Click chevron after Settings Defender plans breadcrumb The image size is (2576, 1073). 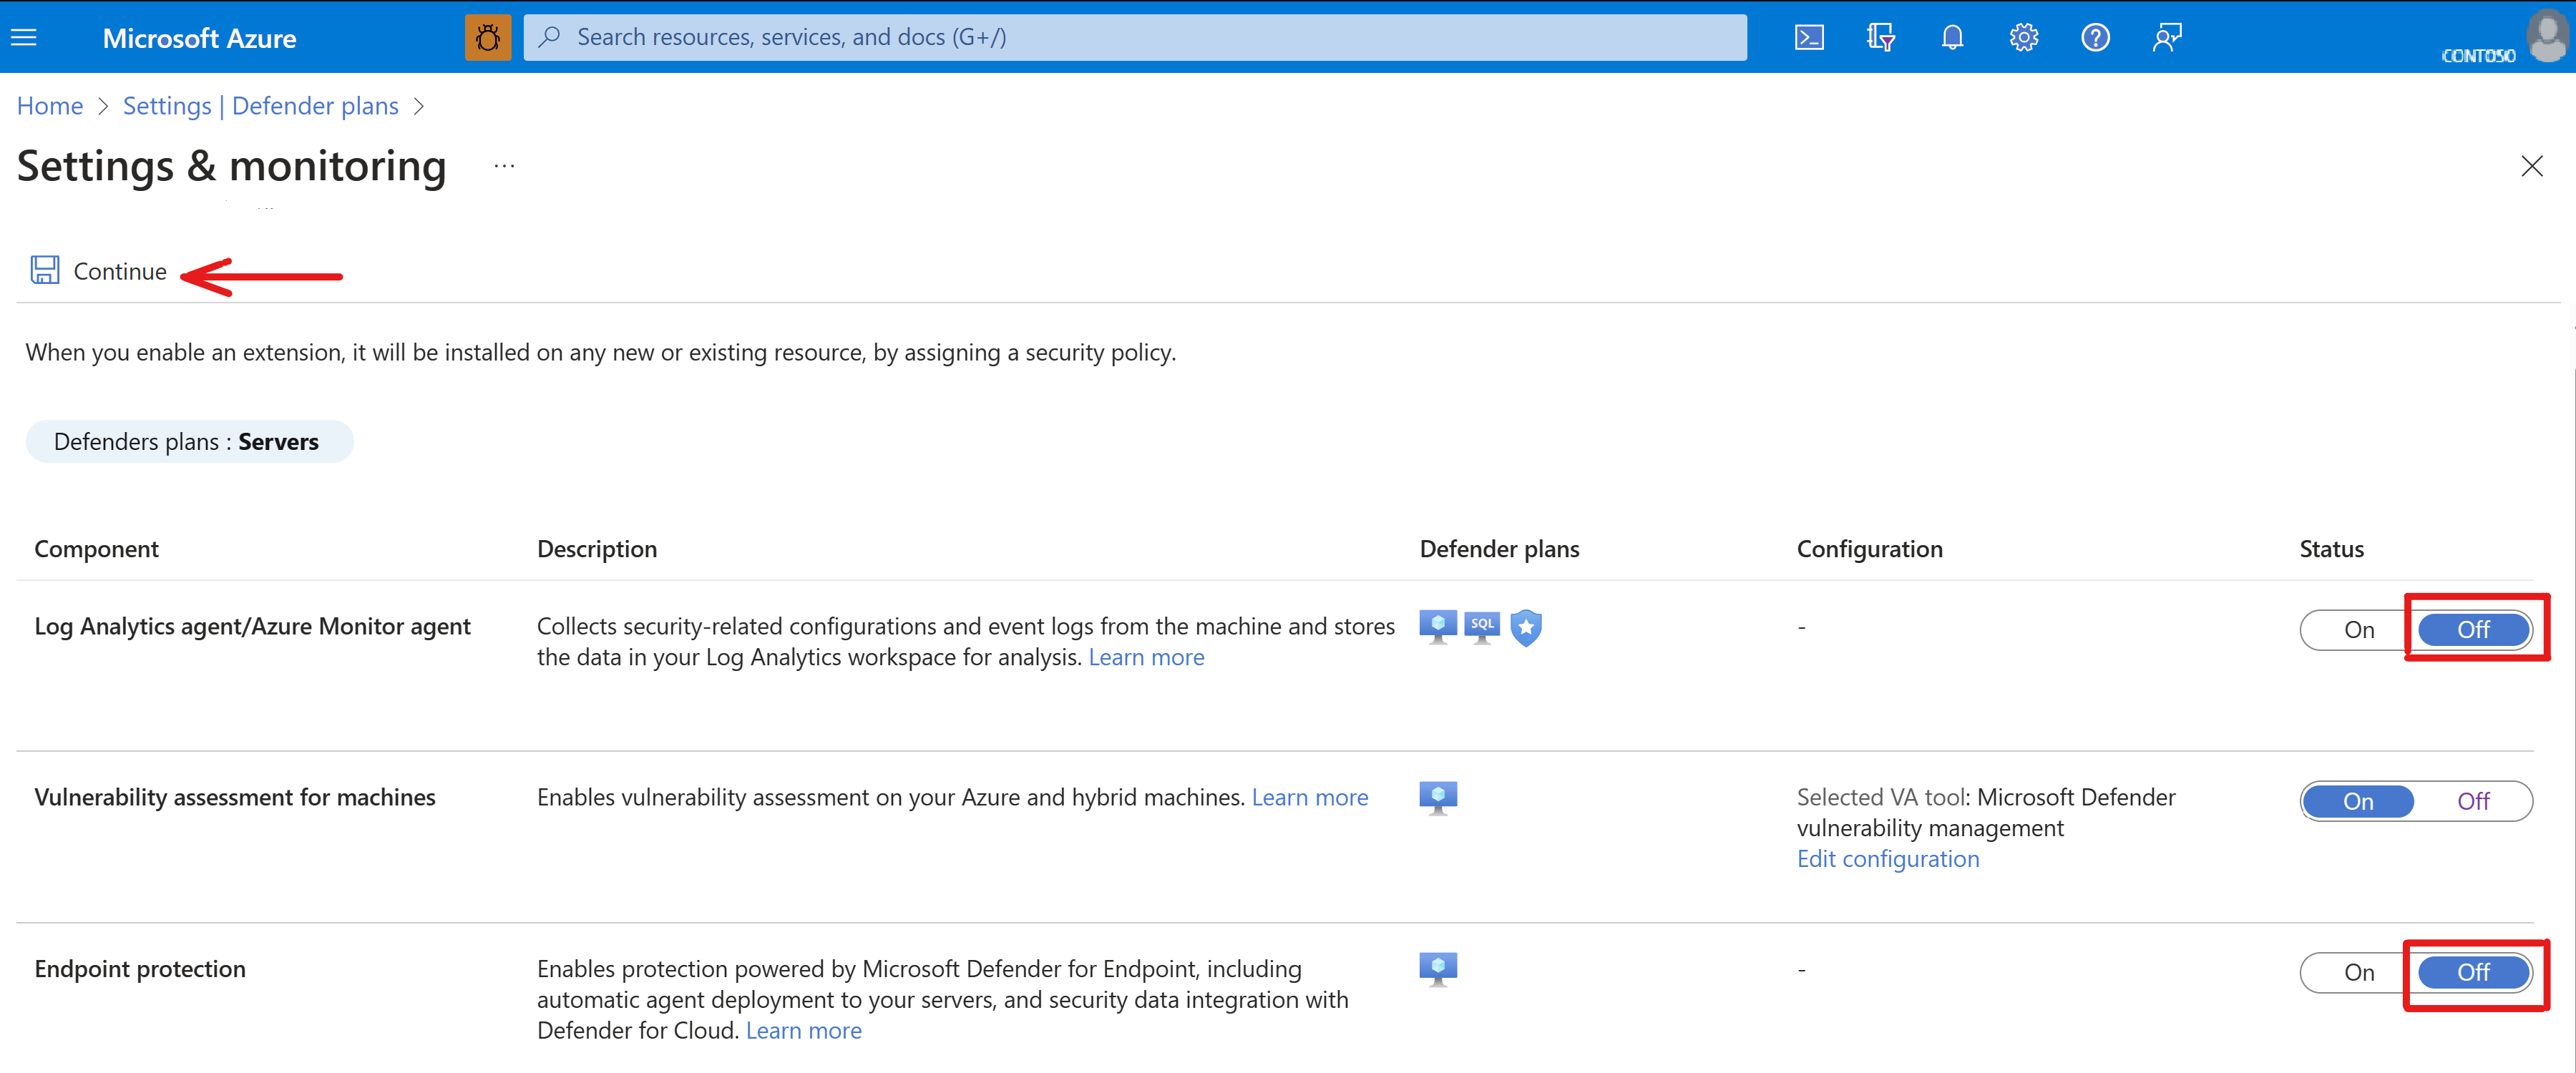coord(419,106)
